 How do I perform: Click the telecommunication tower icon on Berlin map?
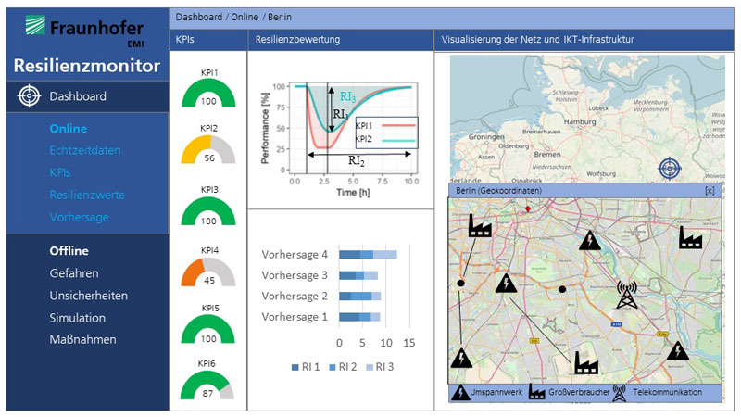point(627,295)
